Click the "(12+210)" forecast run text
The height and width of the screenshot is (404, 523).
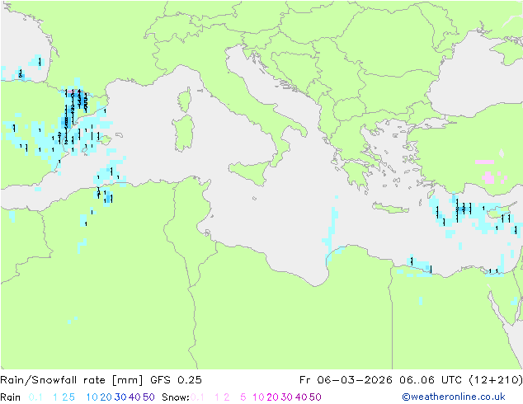click(495, 380)
